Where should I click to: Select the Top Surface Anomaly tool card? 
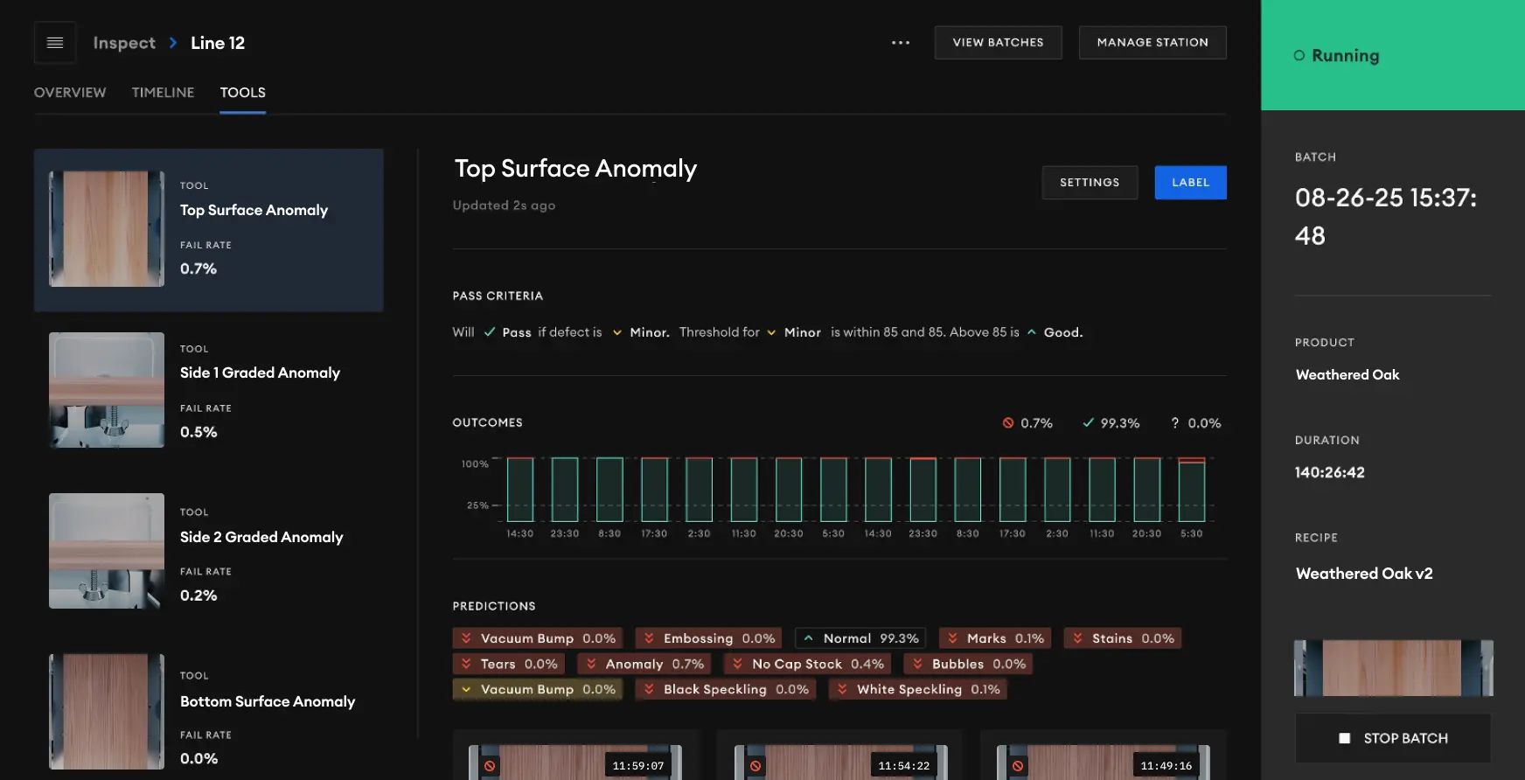click(209, 230)
